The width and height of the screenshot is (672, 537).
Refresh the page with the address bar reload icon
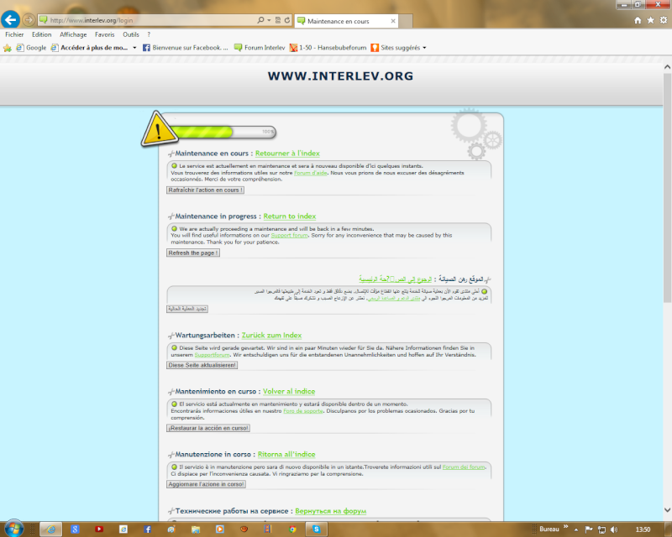pos(287,20)
